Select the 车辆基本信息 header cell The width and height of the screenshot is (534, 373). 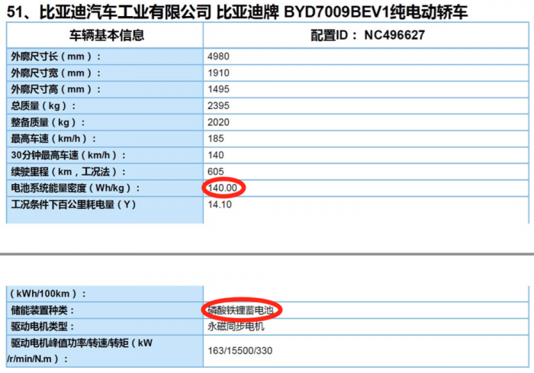(x=107, y=35)
